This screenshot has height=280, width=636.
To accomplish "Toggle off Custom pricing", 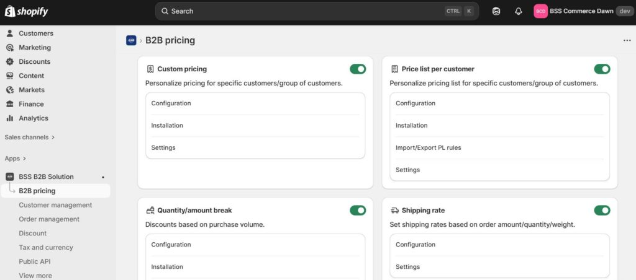I will click(x=358, y=69).
